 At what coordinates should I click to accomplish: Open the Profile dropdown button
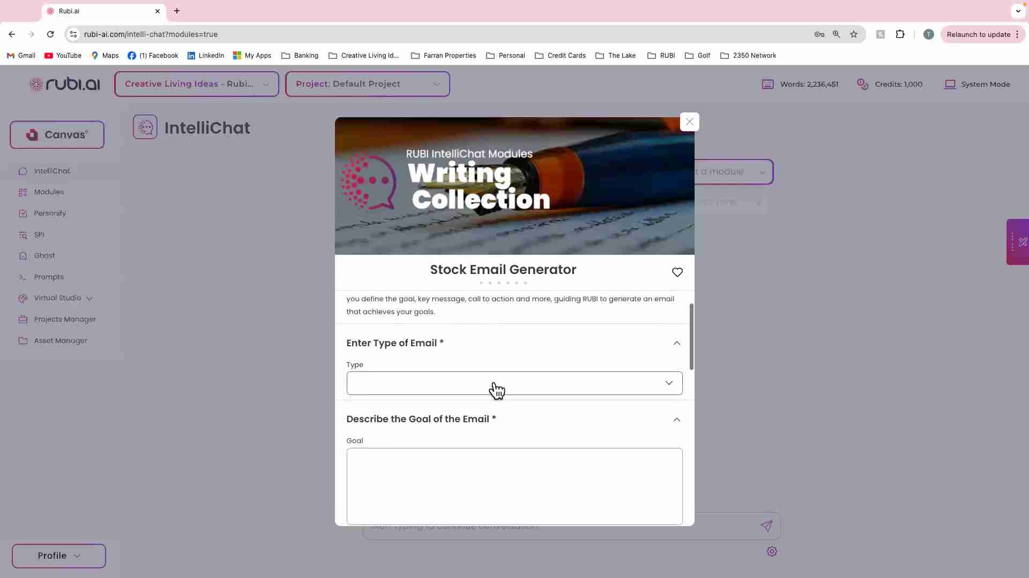58,556
